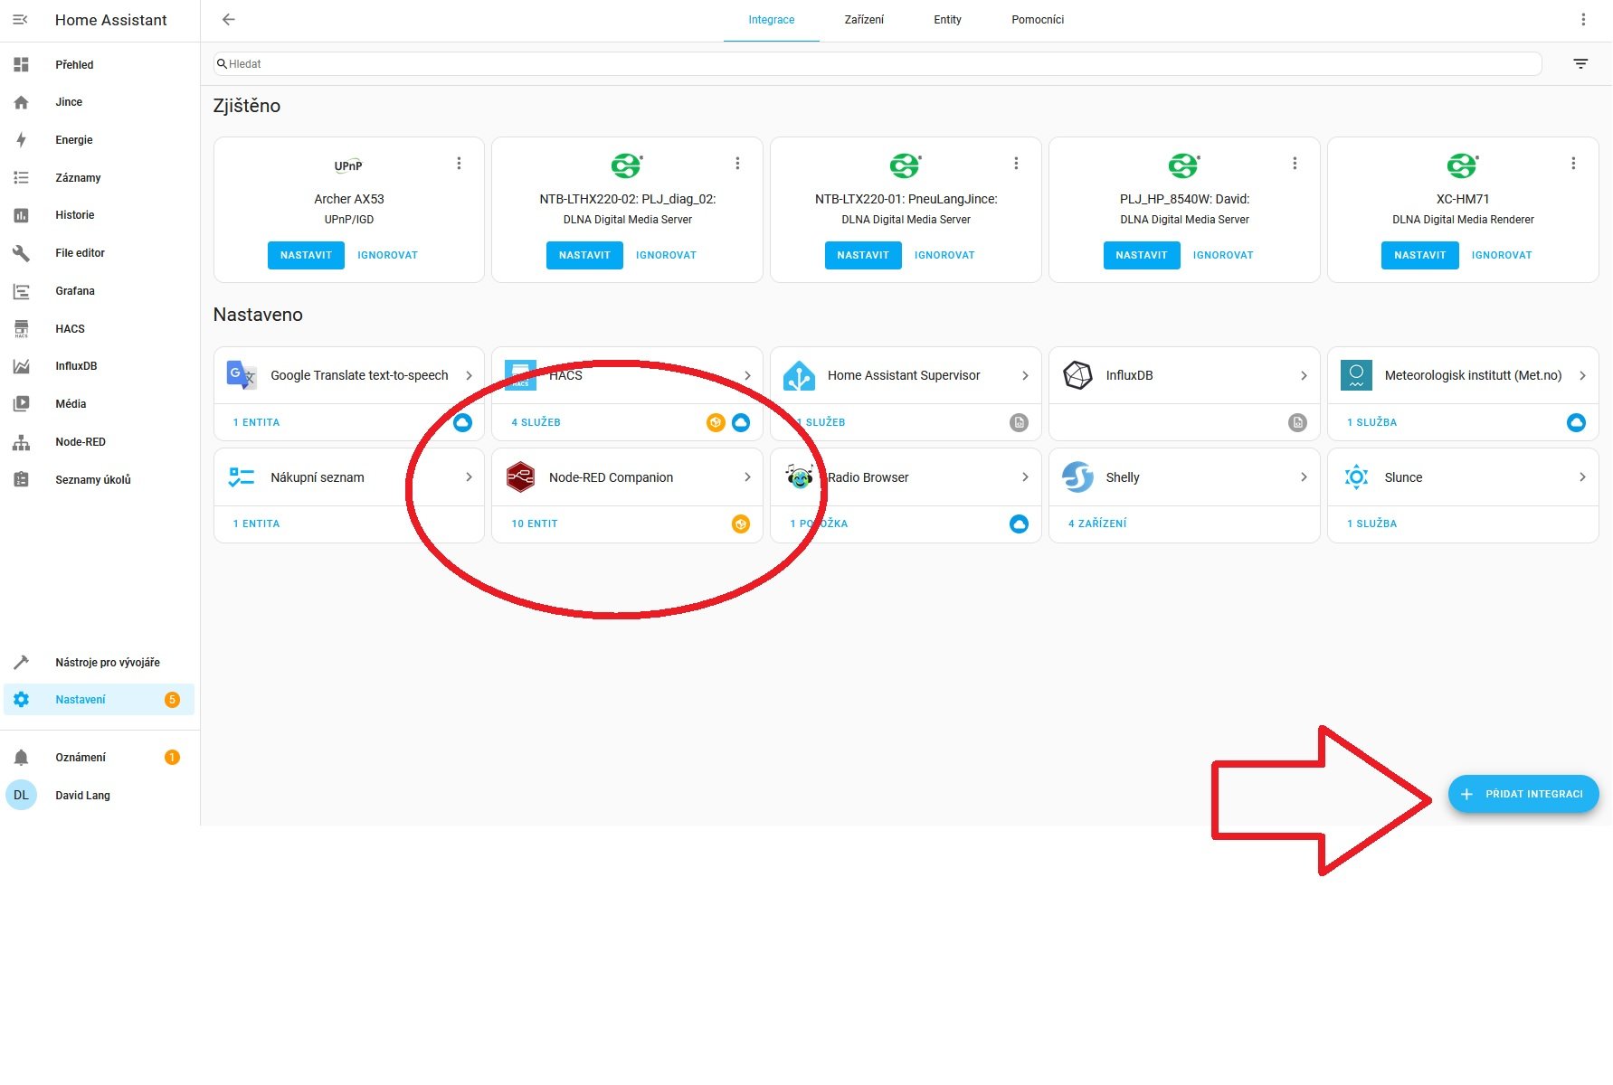Open 1 služba link under Slunce
Screen dimensions: 1613x1085
(x=1371, y=524)
